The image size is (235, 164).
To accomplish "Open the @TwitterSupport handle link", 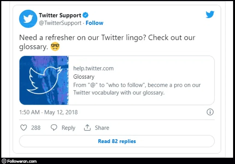I will tap(60, 23).
